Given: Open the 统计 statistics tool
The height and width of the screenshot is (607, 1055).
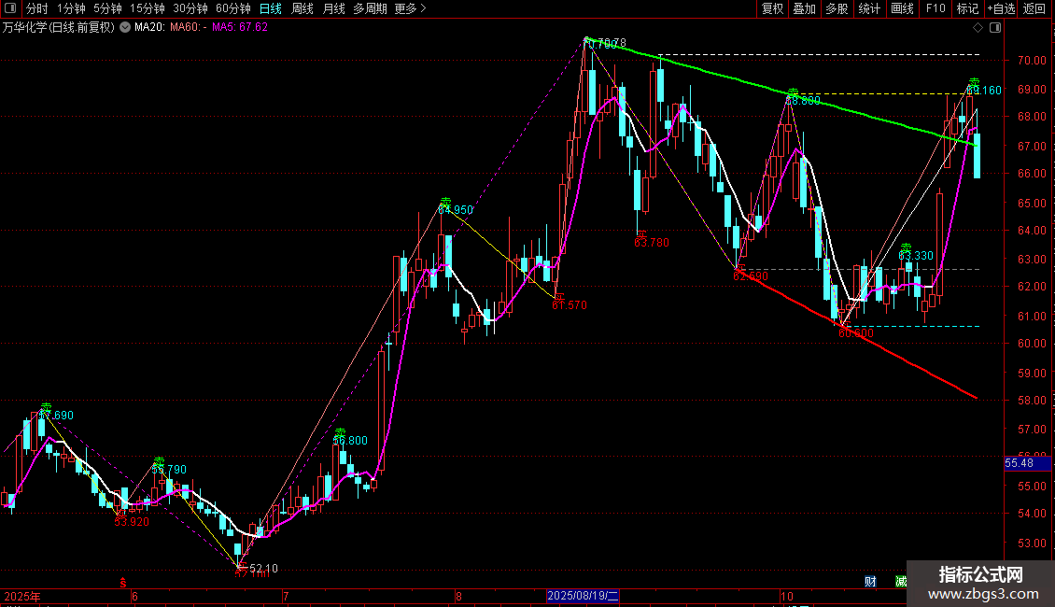Looking at the screenshot, I should click(x=869, y=8).
